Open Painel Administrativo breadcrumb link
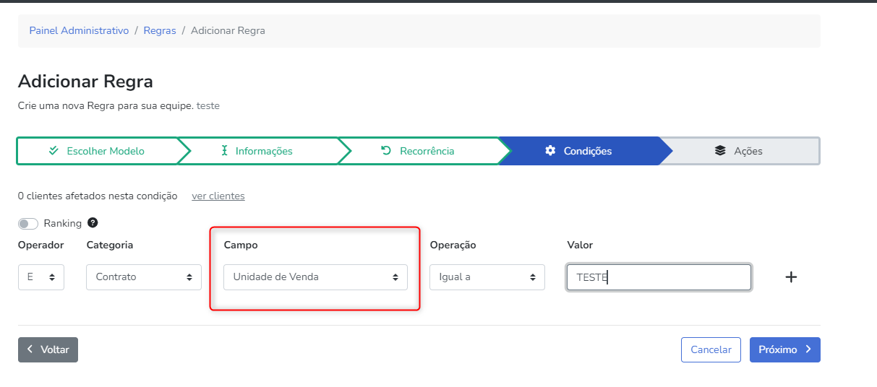877x387 pixels. point(79,31)
